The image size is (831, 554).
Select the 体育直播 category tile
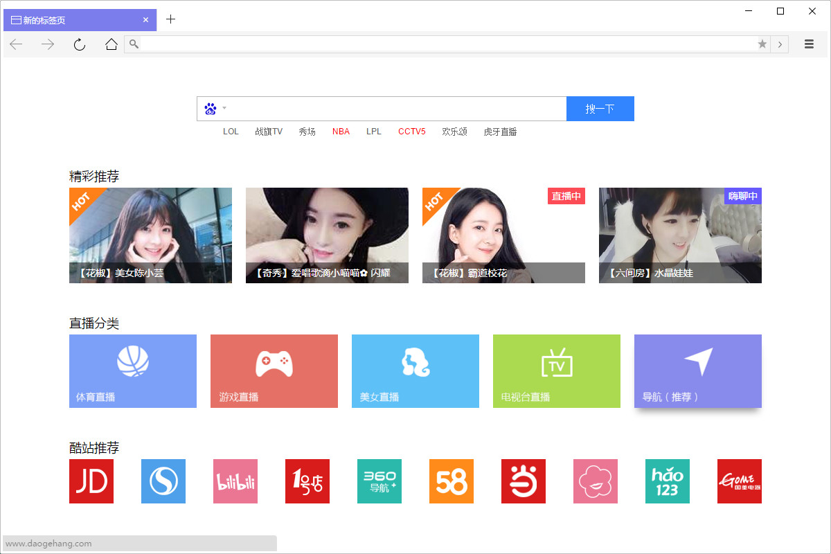point(133,371)
